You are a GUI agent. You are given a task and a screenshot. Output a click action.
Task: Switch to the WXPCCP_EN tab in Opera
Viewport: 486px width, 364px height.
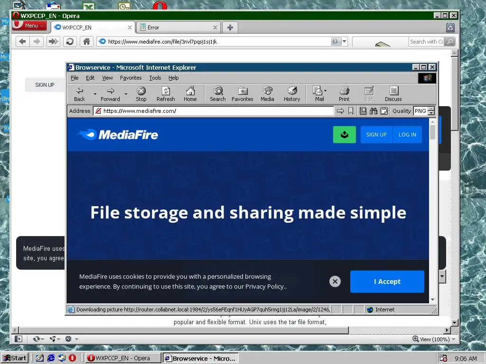tap(93, 27)
